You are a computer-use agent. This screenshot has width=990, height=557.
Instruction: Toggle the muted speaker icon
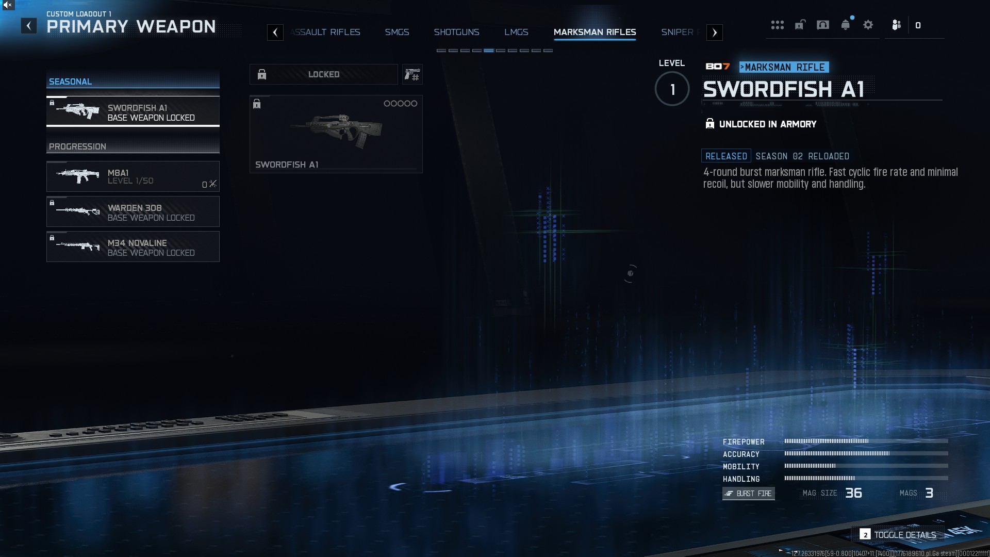pyautogui.click(x=7, y=5)
